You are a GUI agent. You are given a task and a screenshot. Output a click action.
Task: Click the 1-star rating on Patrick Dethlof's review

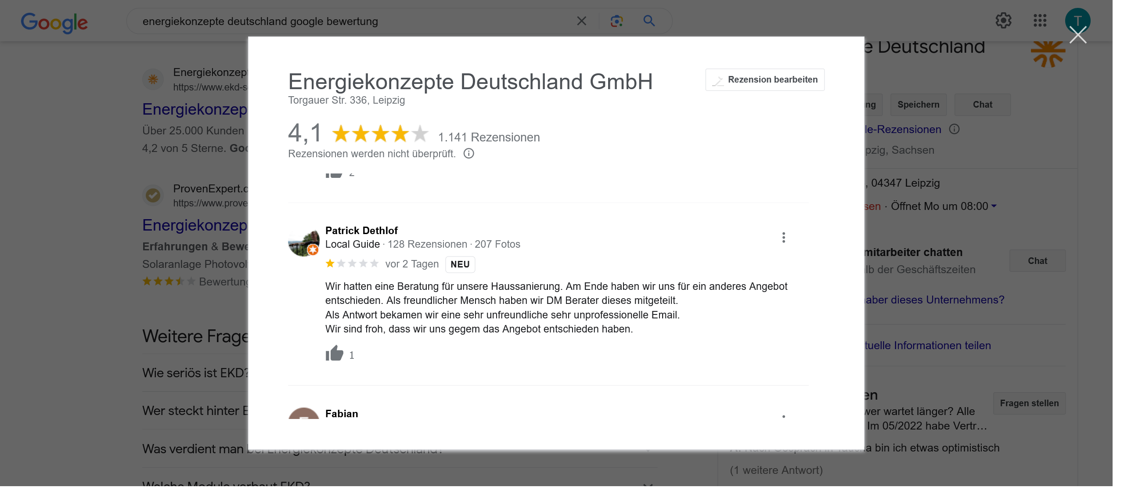(330, 264)
